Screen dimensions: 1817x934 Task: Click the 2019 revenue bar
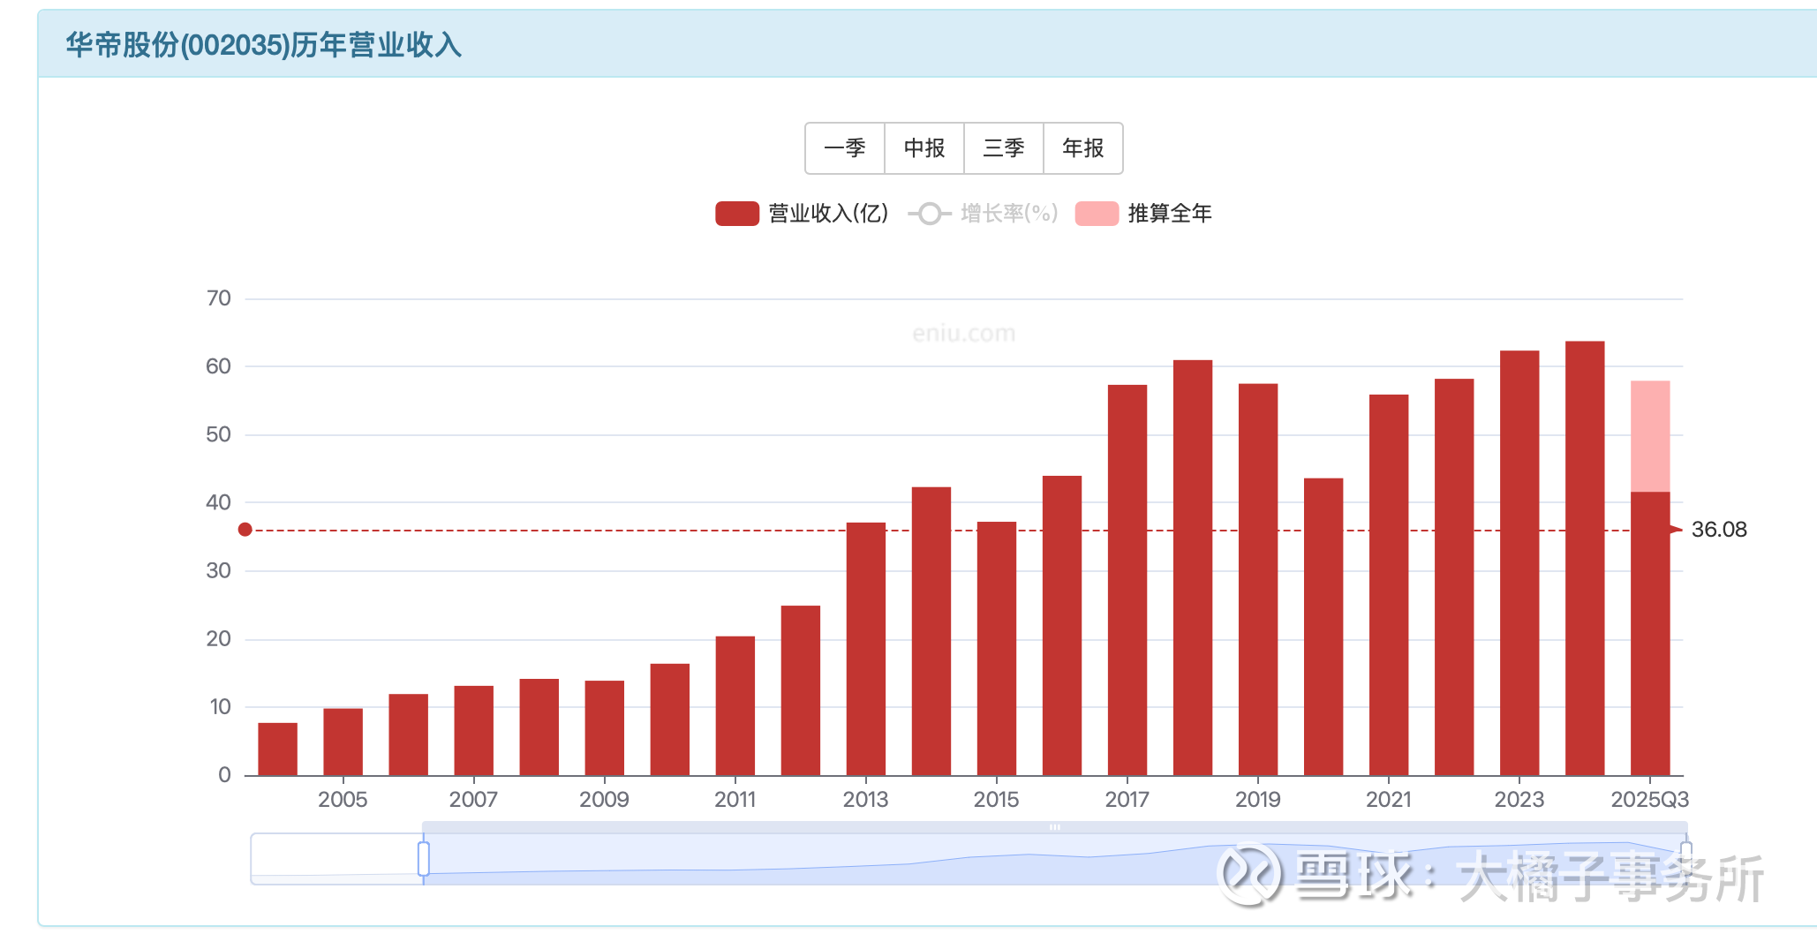1257,579
